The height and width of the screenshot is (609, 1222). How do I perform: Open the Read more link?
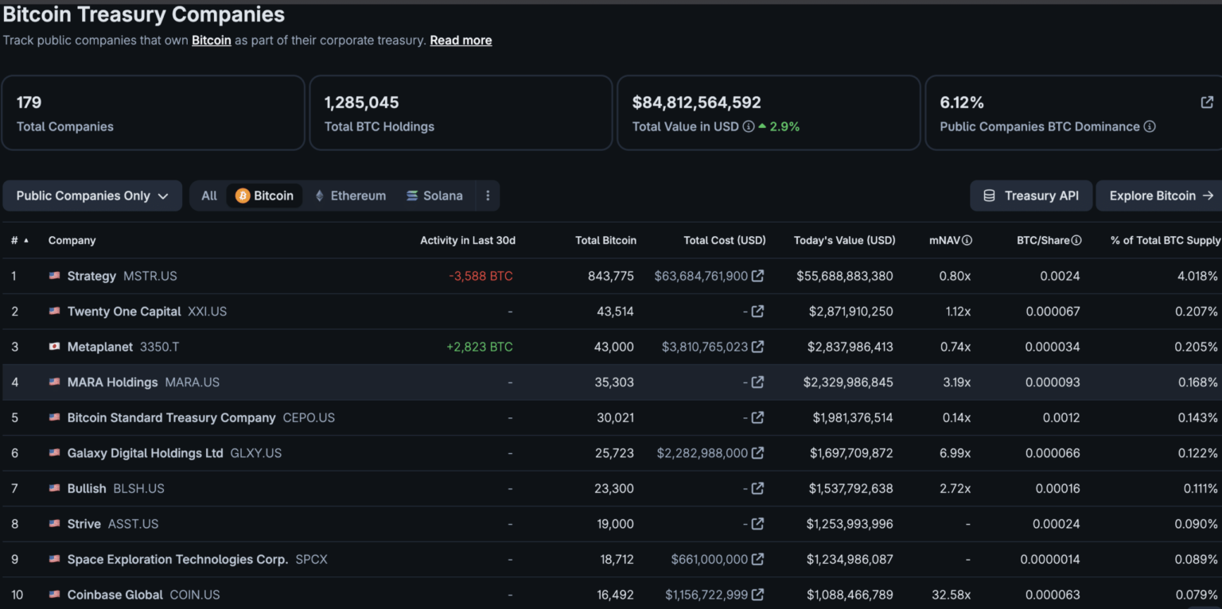461,41
